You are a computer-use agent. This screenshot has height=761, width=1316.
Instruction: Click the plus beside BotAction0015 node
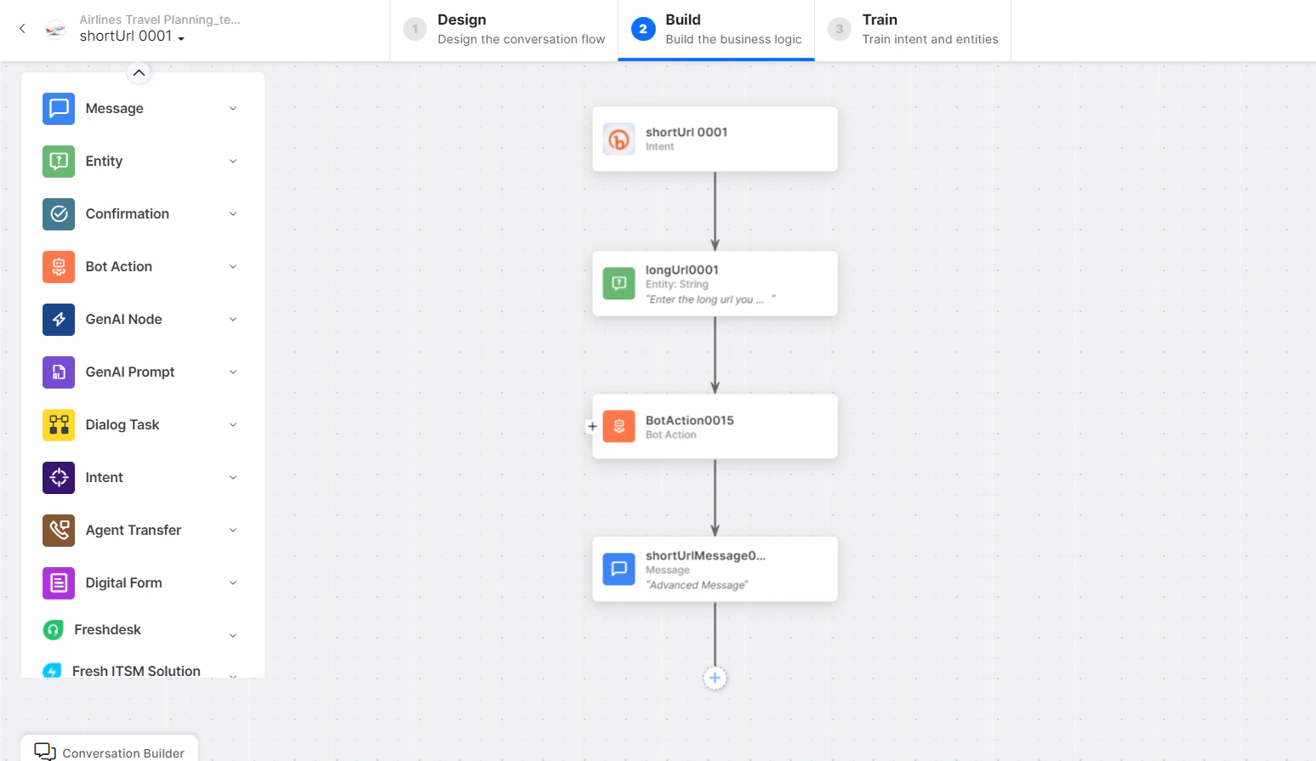(x=593, y=426)
